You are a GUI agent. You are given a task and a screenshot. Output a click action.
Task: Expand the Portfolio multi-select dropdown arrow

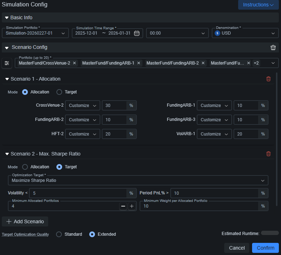coord(273,63)
